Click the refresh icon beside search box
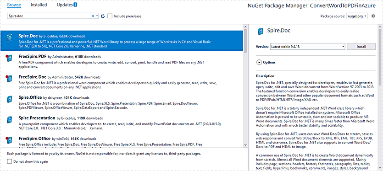The image size is (383, 171). pos(103,16)
